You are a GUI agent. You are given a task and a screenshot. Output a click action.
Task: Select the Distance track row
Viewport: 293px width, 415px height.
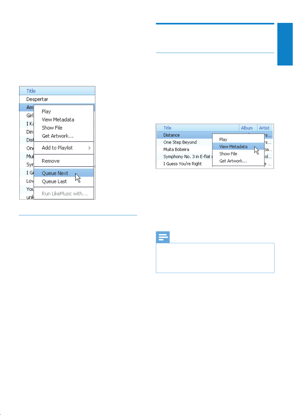tap(184, 135)
